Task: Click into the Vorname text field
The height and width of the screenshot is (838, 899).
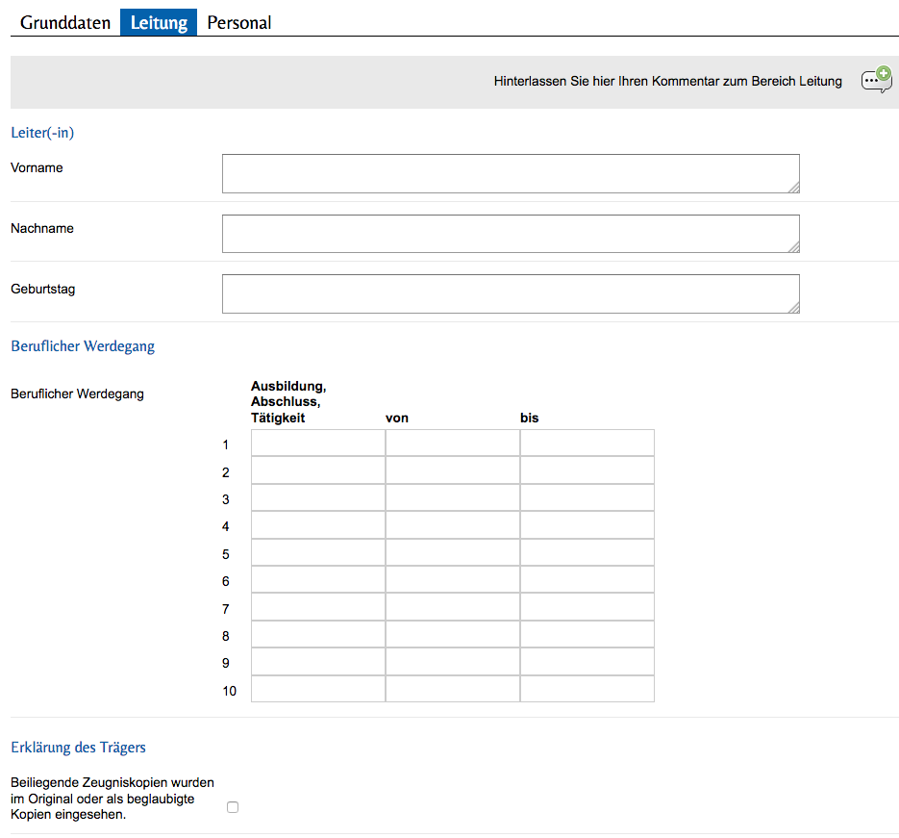Action: 510,173
